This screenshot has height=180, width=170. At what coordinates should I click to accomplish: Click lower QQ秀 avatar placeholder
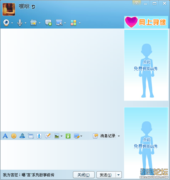tap(146, 143)
